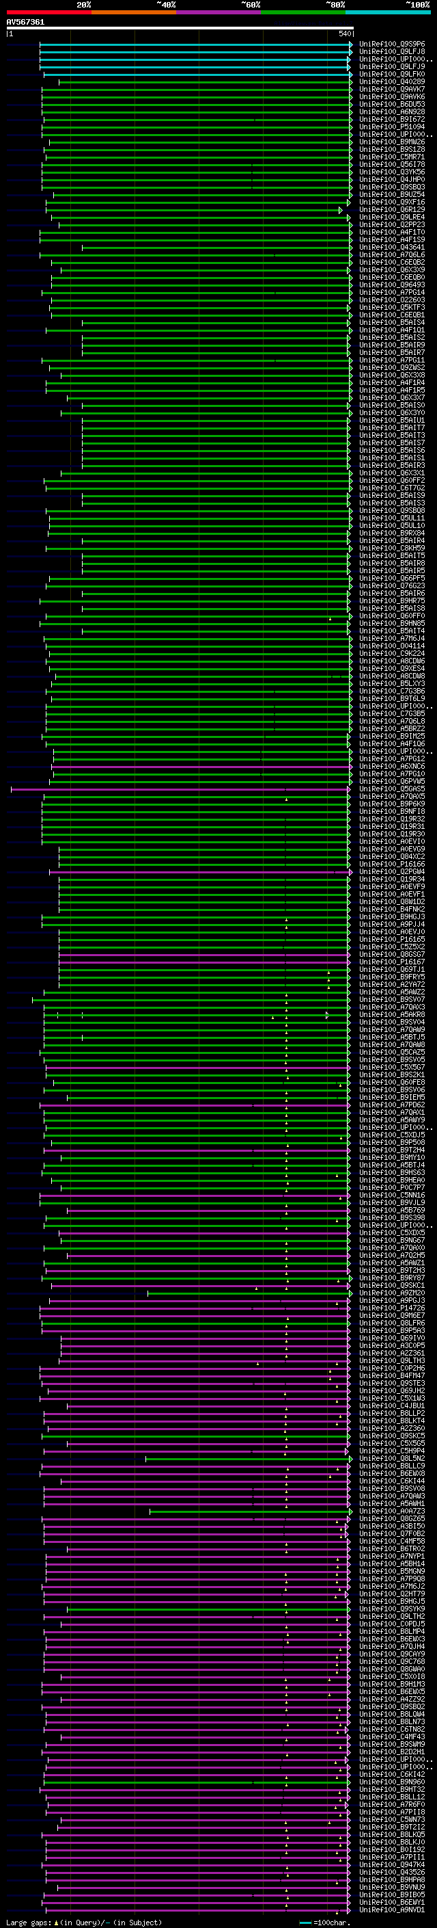The width and height of the screenshot is (437, 1928).
Task: Click the green ~80% identity color bar
Action: click(x=303, y=13)
